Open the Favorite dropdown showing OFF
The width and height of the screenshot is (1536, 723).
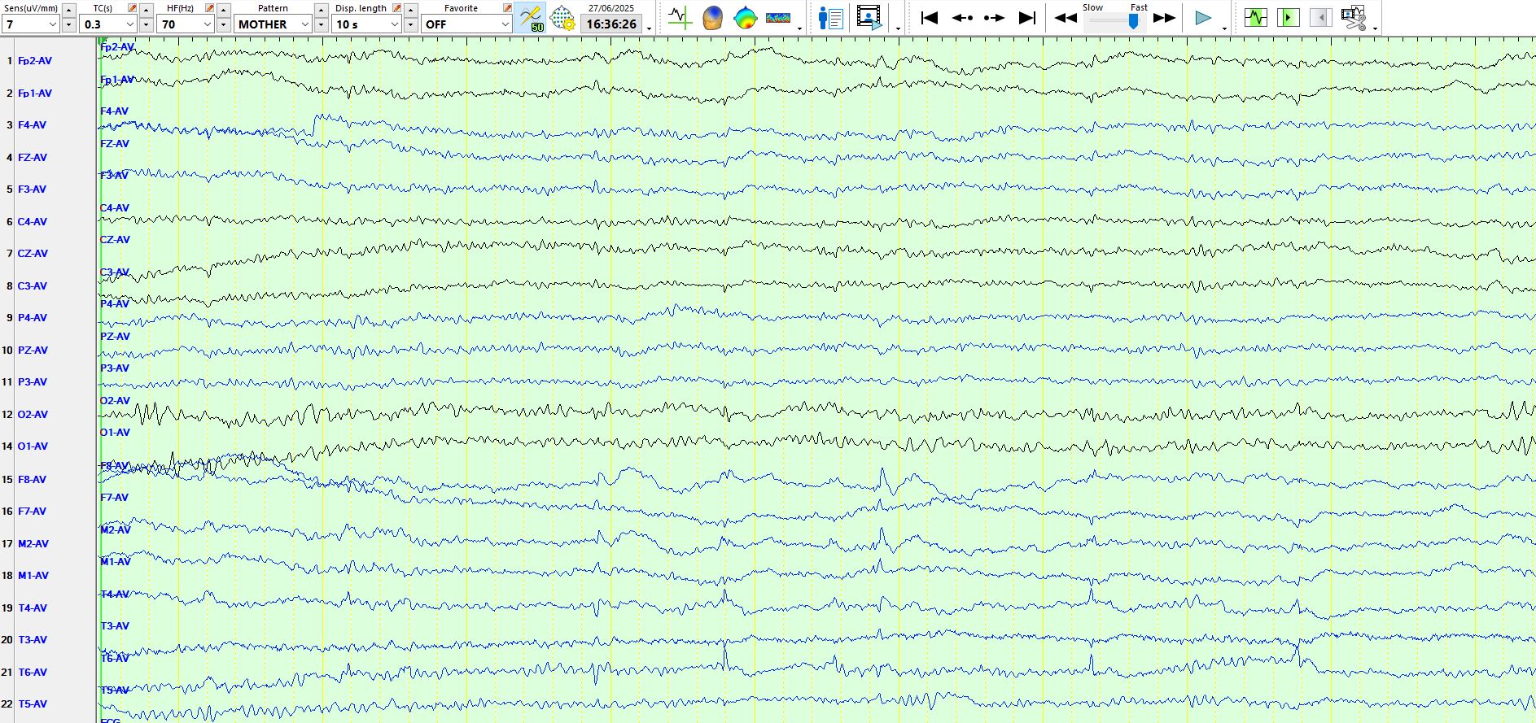(466, 24)
